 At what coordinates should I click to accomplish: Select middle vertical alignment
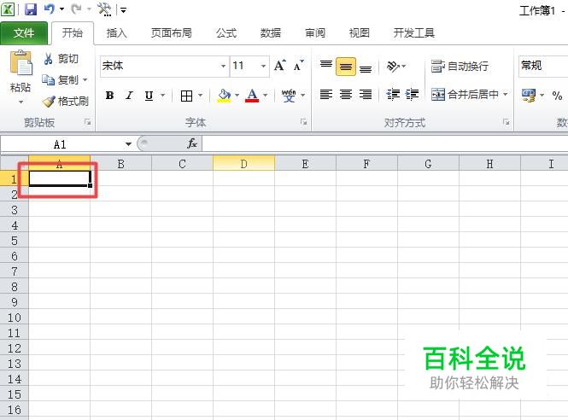coord(346,67)
